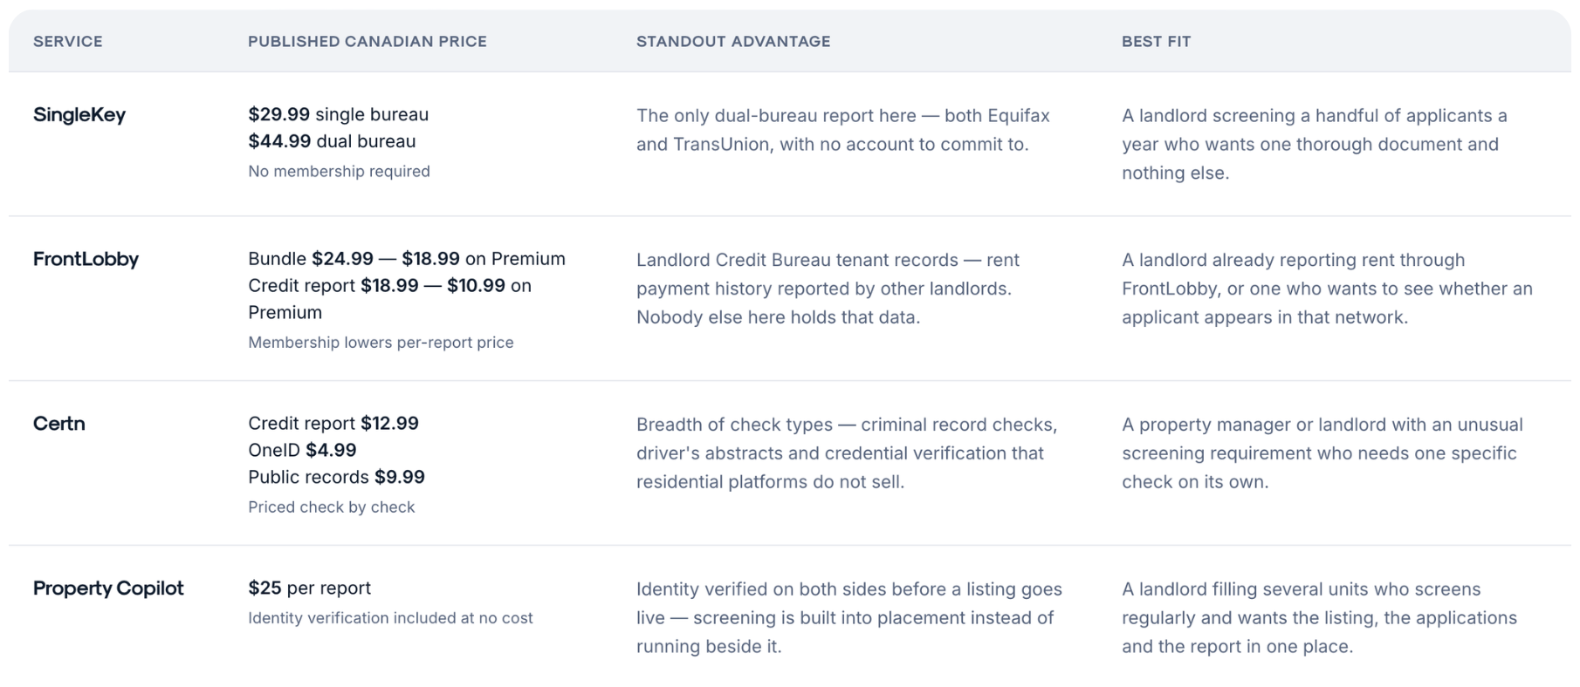
Task: Click the $25 per report price
Action: pyautogui.click(x=309, y=588)
